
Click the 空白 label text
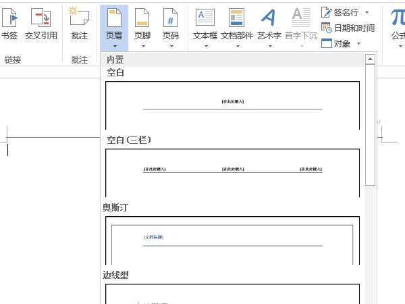pos(115,73)
